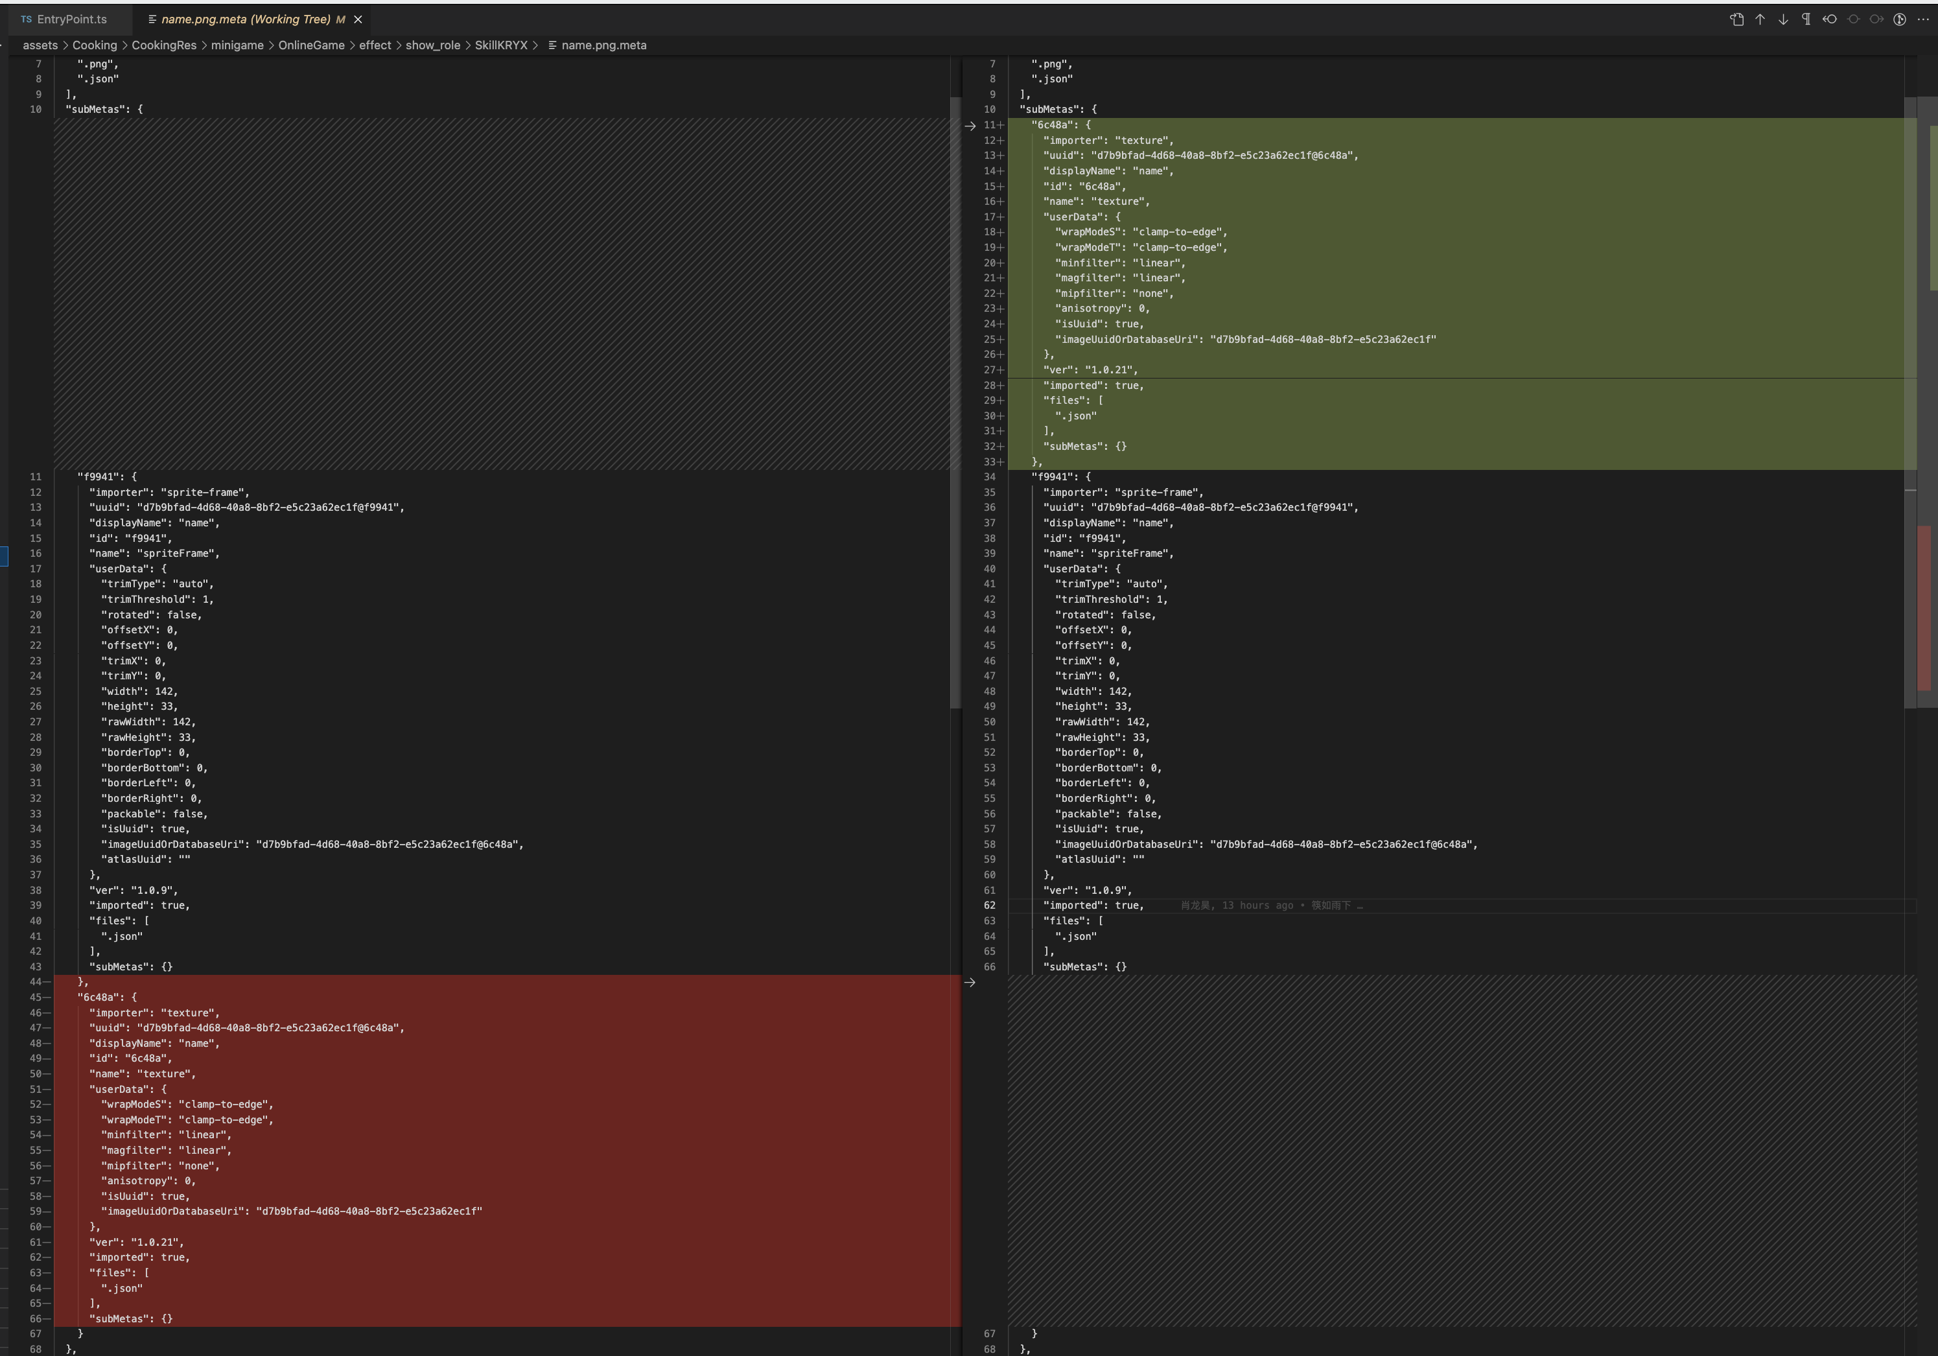Open changes with previous revision icon
The width and height of the screenshot is (1938, 1356).
[x=1829, y=19]
